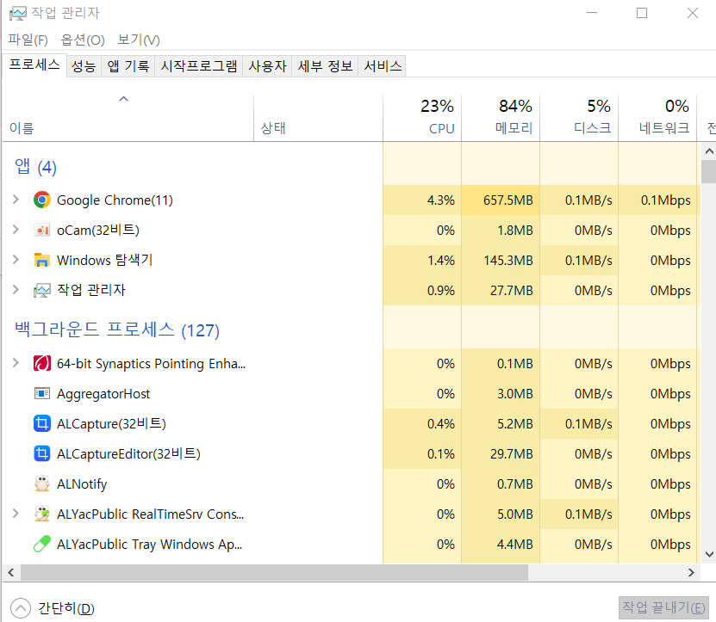Click the ALCaptureEditor(32비트) icon
Screen dimensions: 716x622
42,453
